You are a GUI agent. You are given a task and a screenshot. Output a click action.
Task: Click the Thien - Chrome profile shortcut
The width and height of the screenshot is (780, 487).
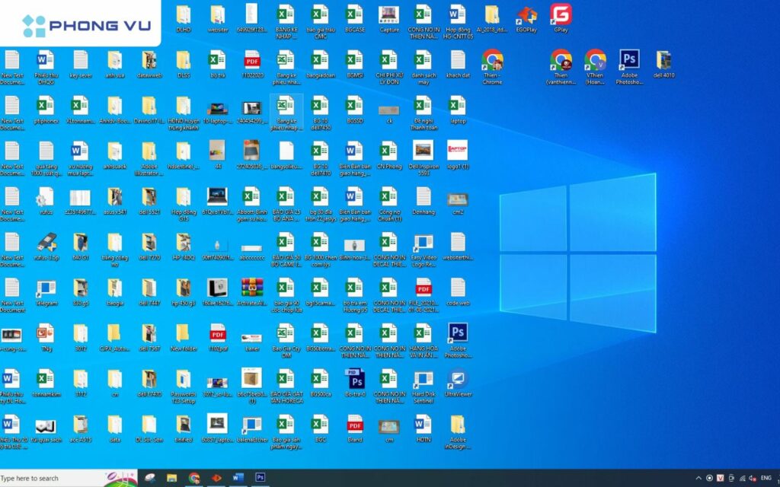pyautogui.click(x=492, y=61)
